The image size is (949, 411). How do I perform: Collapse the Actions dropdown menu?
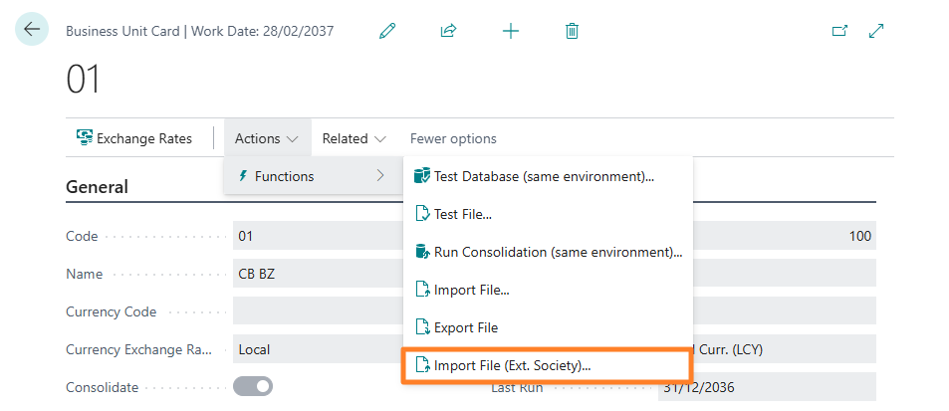[x=266, y=138]
